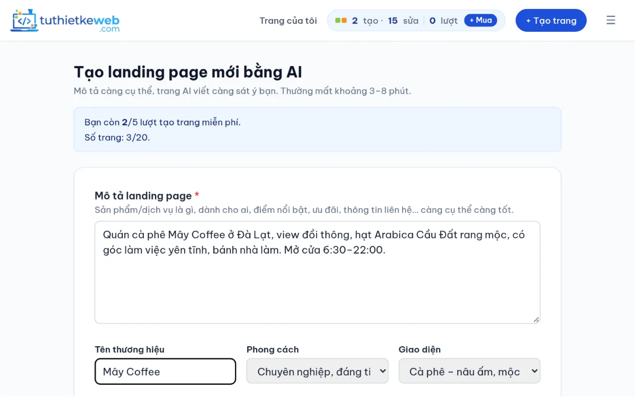Click the Mô tả landing page label
Viewport: 635px width, 397px height.
coord(147,196)
